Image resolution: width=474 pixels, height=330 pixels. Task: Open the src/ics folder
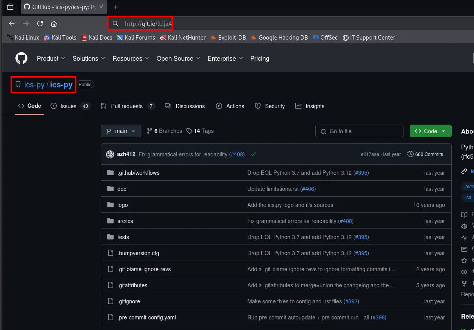125,221
